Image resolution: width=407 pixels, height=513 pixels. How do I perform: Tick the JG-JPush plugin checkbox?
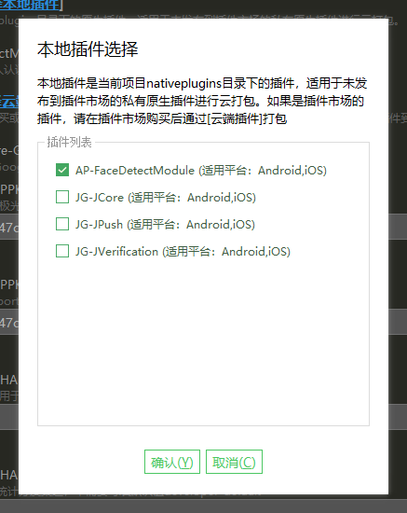(62, 225)
